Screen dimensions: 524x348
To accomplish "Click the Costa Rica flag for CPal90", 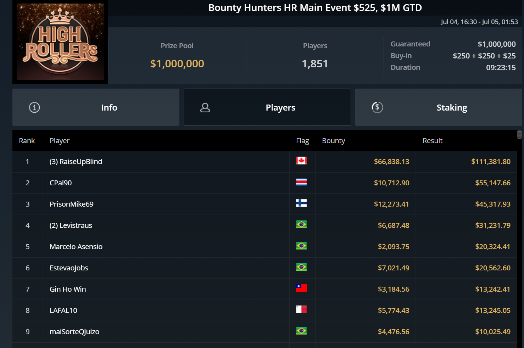I will pyautogui.click(x=301, y=182).
